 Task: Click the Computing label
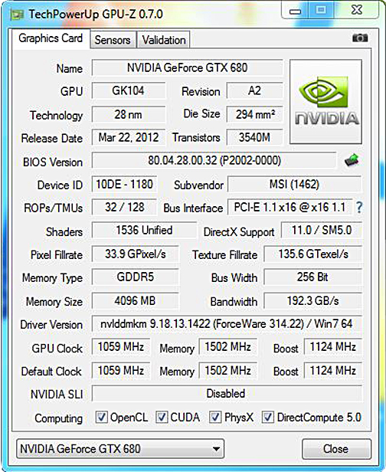(x=59, y=418)
